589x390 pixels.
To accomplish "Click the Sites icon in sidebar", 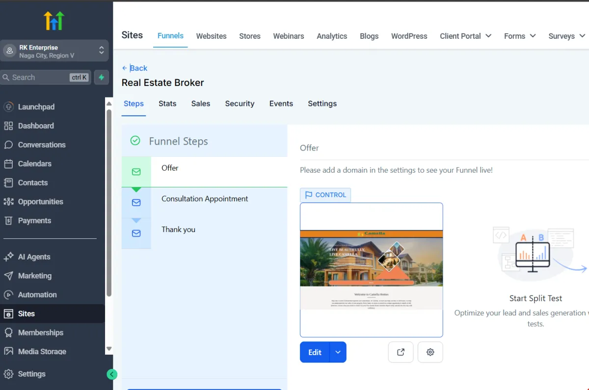I will (x=8, y=314).
